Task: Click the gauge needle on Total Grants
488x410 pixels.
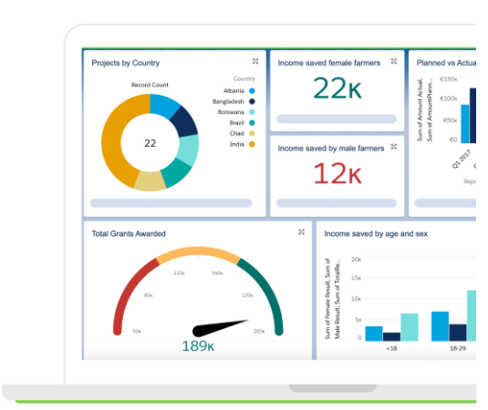Action: pos(221,328)
